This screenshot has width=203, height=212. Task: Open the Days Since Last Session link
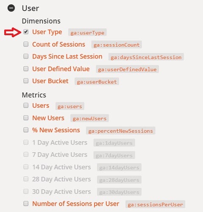[x=67, y=56]
